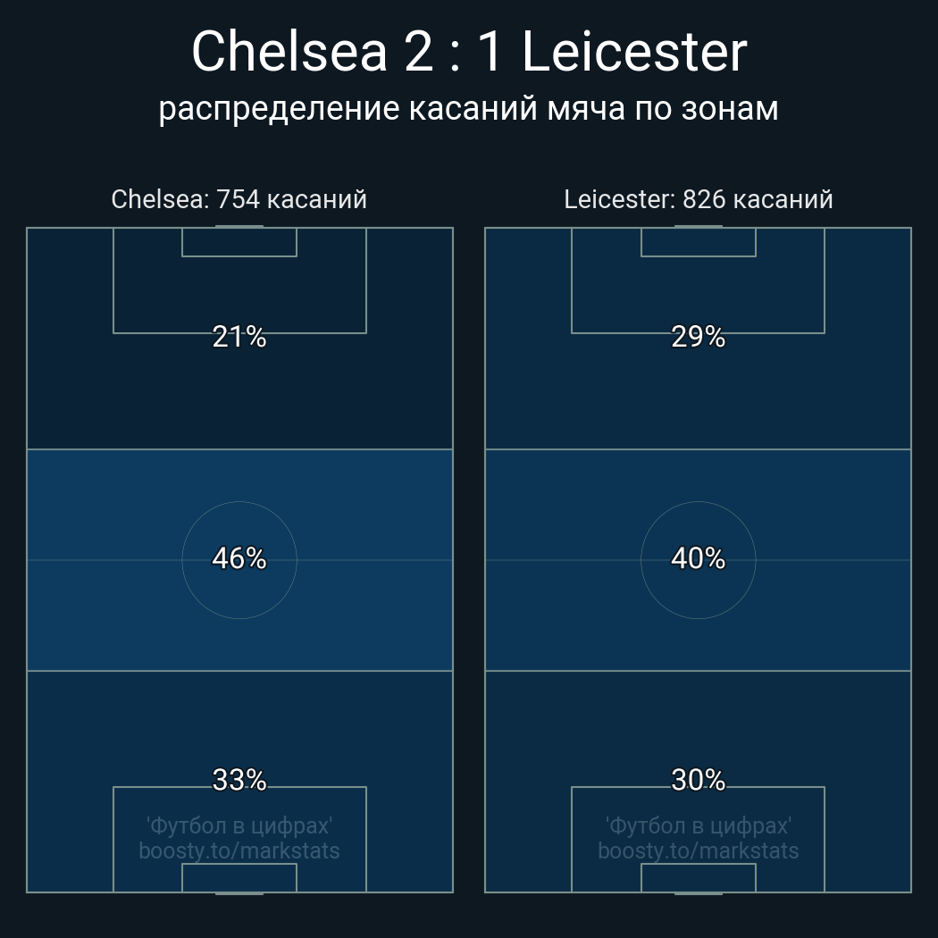
Task: Click the top goal marking on Leicester pitch
Action: [698, 227]
